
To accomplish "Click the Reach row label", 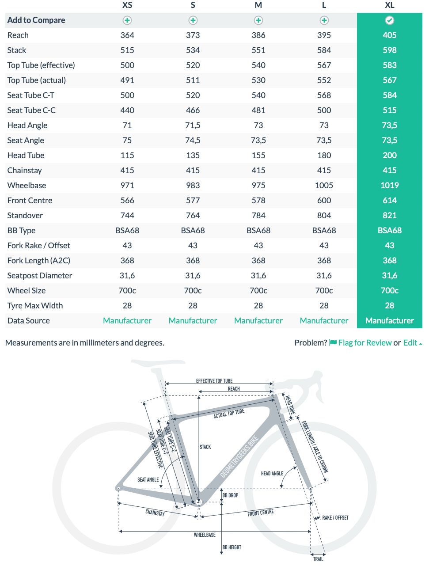I will tap(18, 35).
